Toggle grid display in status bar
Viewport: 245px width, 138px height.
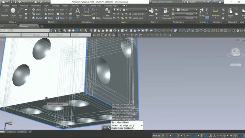point(163,135)
